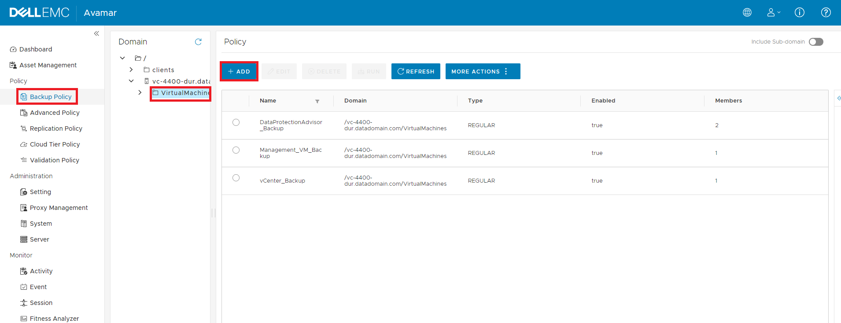The height and width of the screenshot is (323, 841).
Task: Click the Edit button
Action: [x=279, y=71]
